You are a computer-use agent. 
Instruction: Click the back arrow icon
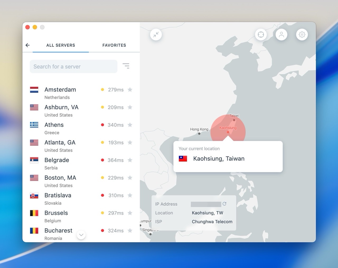(27, 45)
